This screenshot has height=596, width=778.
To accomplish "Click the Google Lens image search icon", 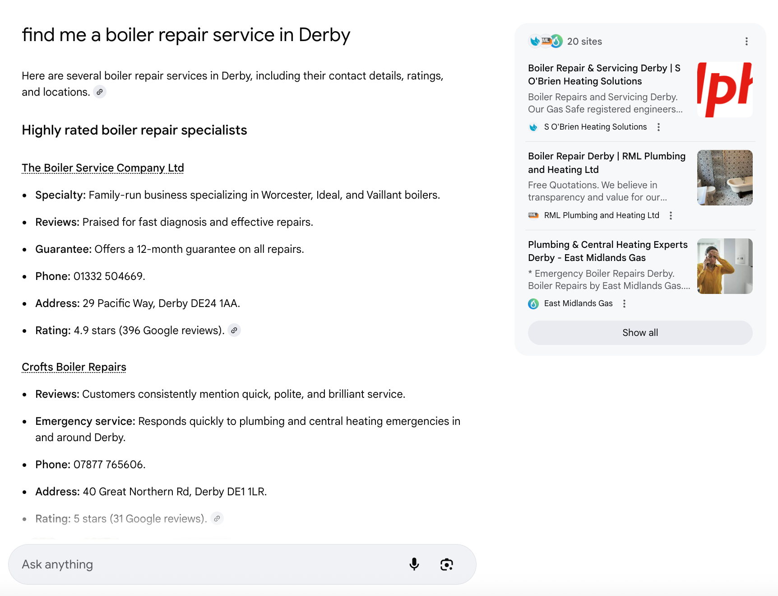I will click(x=446, y=564).
